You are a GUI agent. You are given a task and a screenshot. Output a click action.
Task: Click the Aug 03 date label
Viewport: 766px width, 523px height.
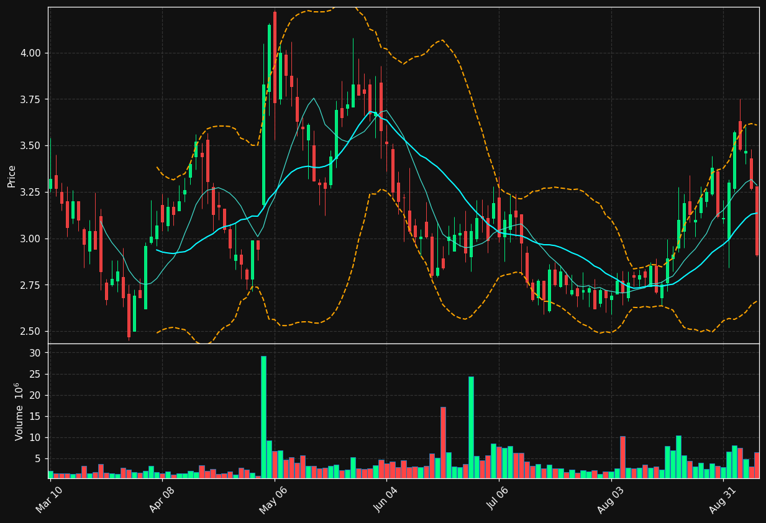609,499
